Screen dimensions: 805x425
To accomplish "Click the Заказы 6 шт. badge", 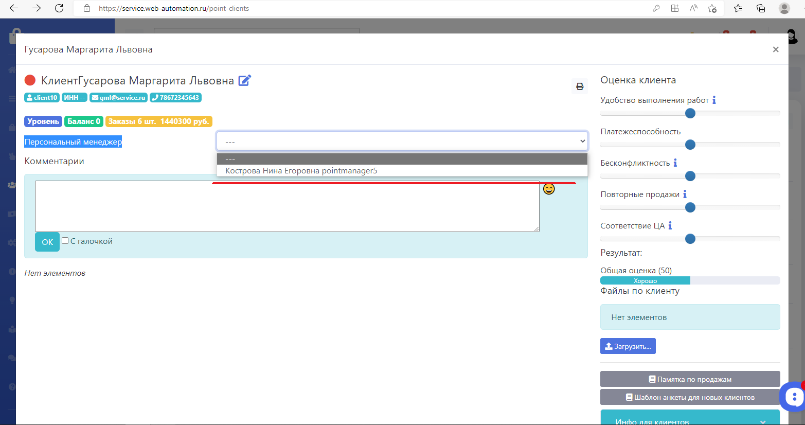I will point(158,121).
